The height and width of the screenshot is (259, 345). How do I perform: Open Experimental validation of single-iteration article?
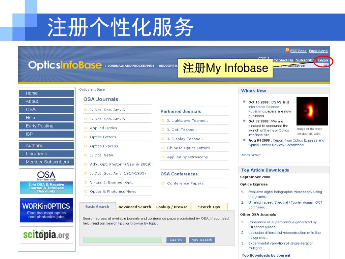(281, 246)
